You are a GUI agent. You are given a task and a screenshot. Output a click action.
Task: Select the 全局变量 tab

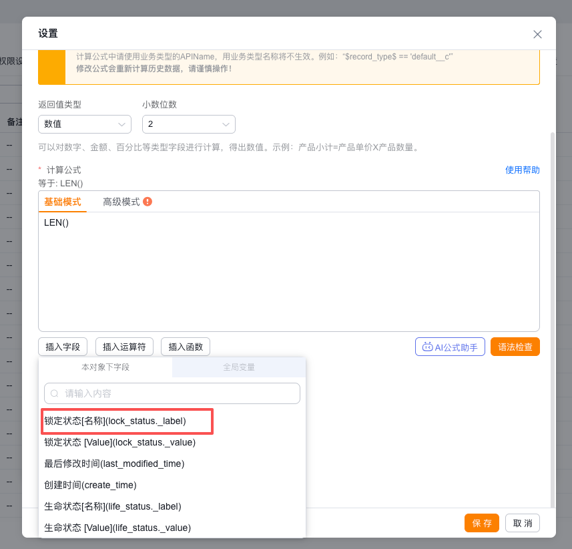coord(239,367)
